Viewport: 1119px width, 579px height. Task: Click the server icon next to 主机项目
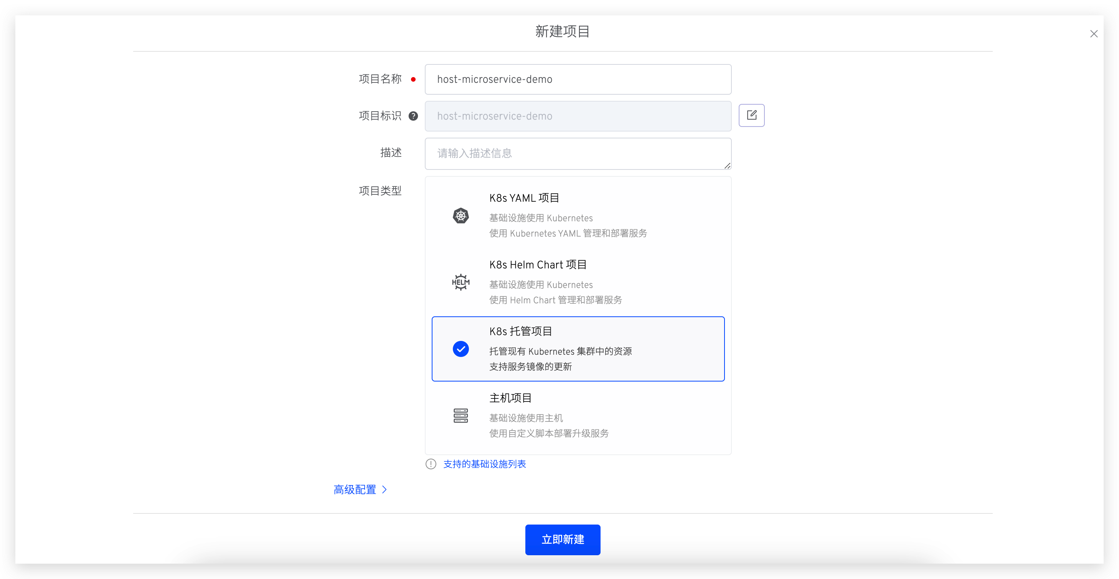tap(460, 415)
